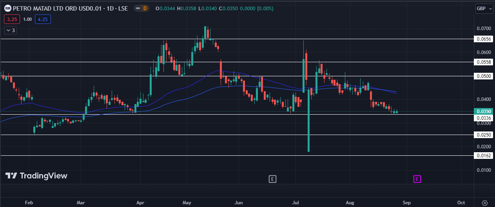Select the 0.0656 horizontal line price label
495x207 pixels.
(484, 39)
